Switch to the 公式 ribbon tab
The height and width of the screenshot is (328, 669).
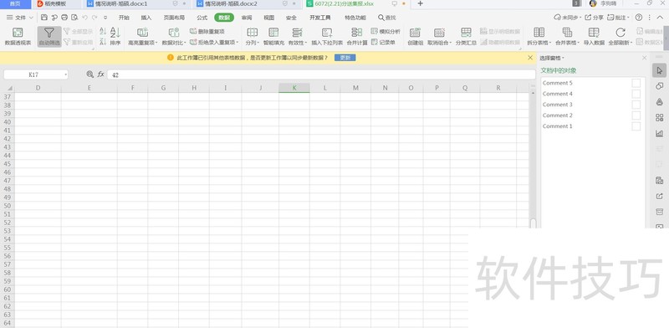pyautogui.click(x=202, y=18)
